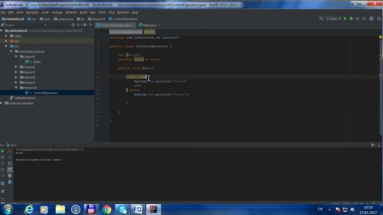Open Project panel gear settings
Image resolution: width=383 pixels, height=215 pixels.
click(x=85, y=25)
